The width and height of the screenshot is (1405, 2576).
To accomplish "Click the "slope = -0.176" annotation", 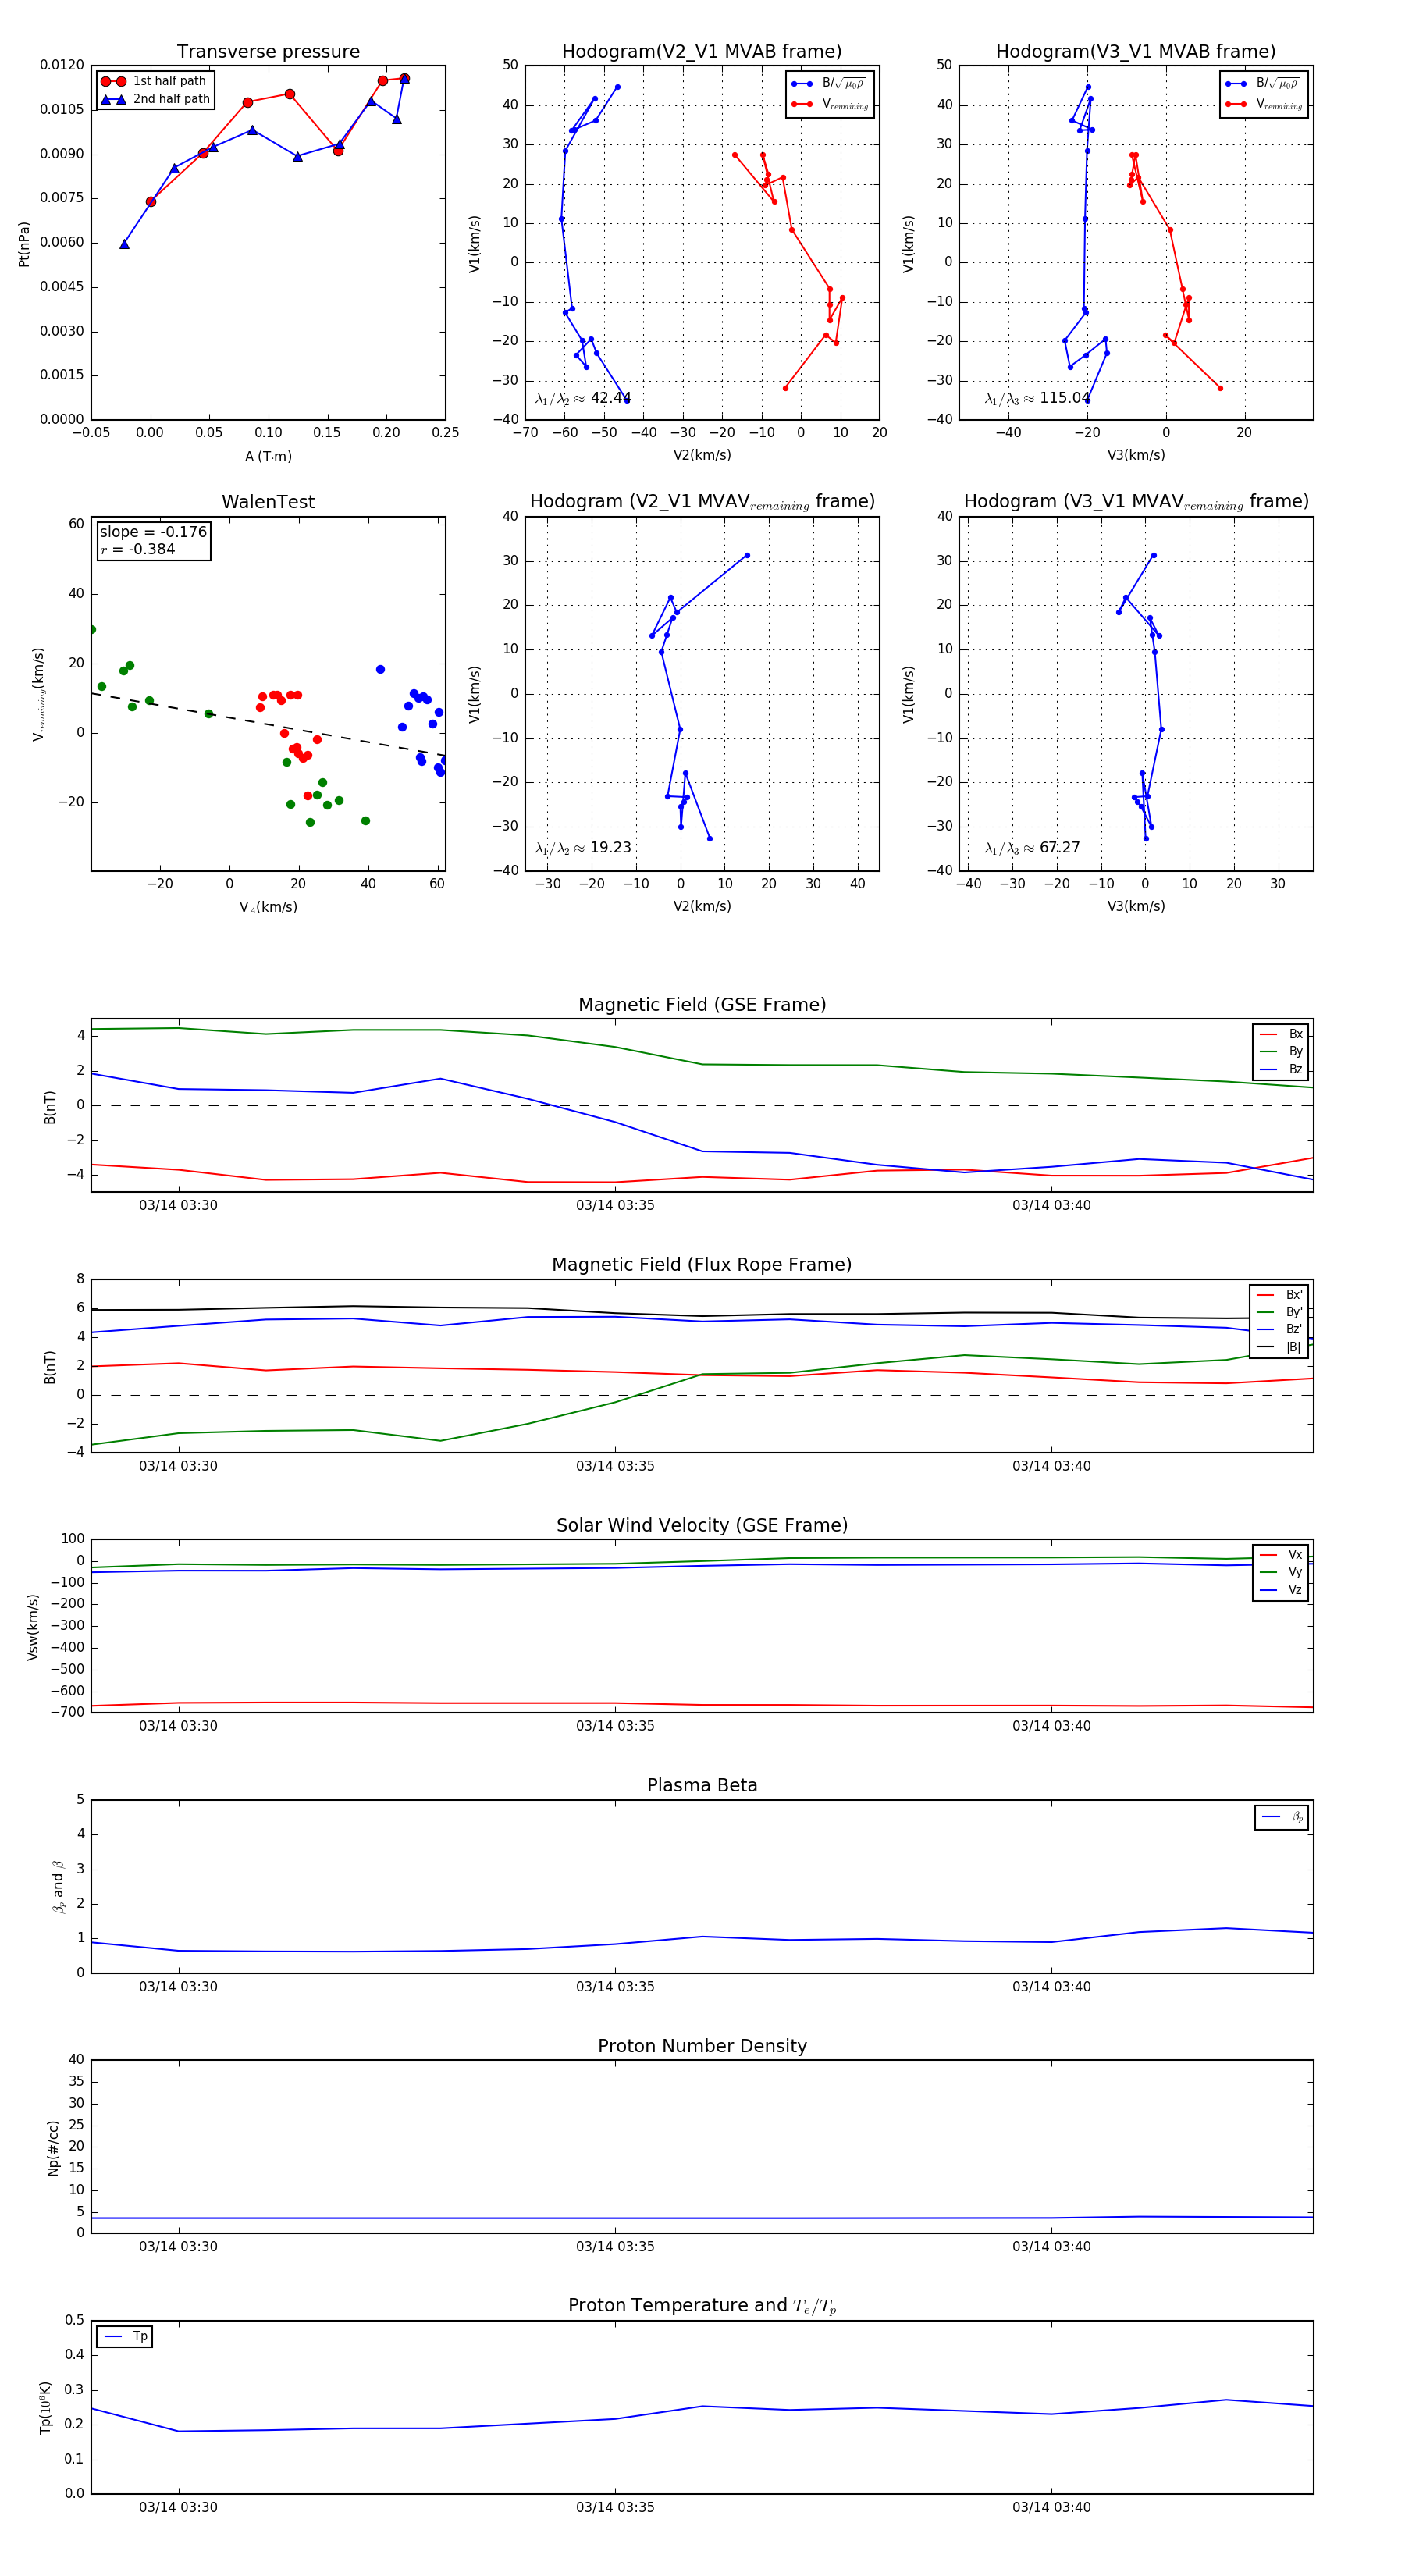I will [x=153, y=532].
